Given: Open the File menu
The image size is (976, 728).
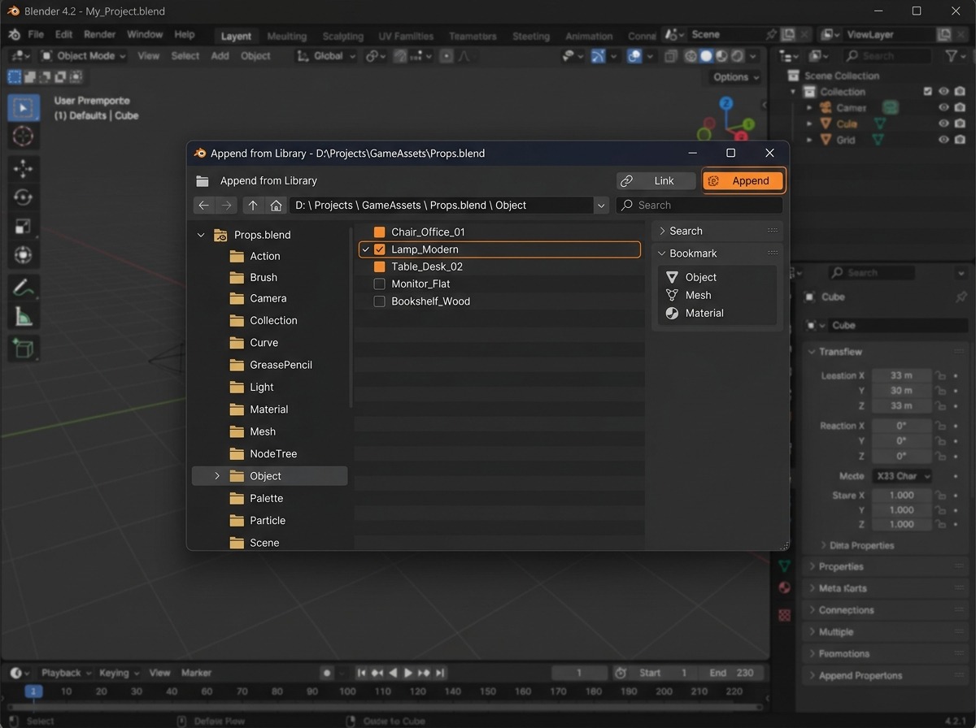Looking at the screenshot, I should point(36,35).
